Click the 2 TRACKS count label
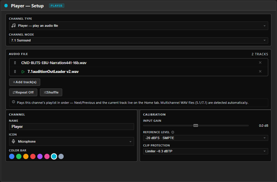The width and height of the screenshot is (277, 182). tap(260, 54)
